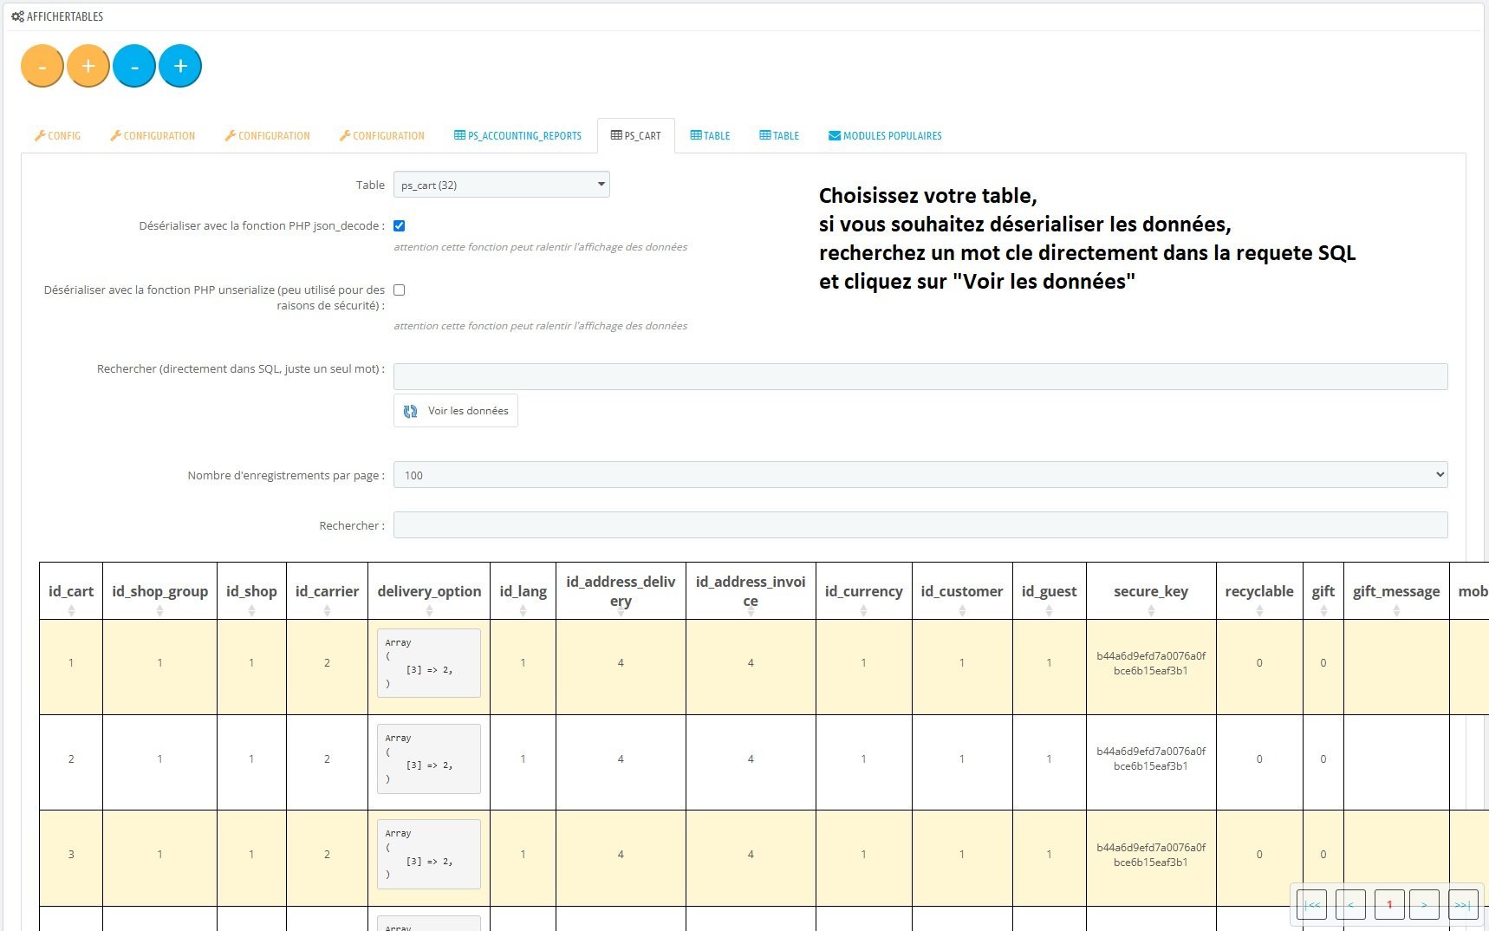
Task: Sort the table by id_currency column
Action: pyautogui.click(x=863, y=591)
